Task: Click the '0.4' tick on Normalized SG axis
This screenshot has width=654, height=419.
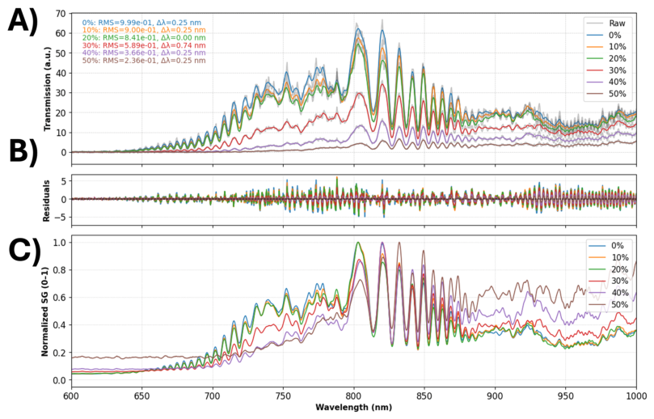Action: pyautogui.click(x=61, y=325)
